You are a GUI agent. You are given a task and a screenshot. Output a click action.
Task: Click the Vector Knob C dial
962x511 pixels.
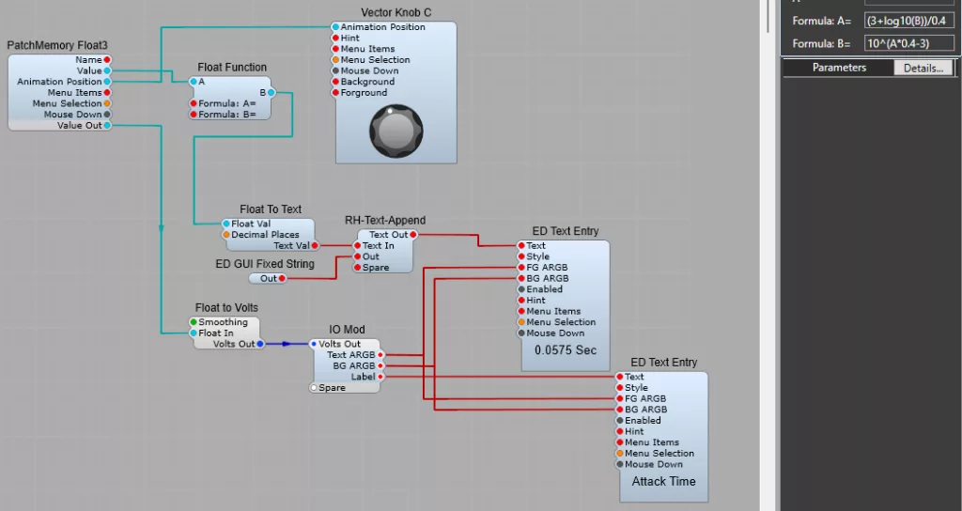click(396, 130)
